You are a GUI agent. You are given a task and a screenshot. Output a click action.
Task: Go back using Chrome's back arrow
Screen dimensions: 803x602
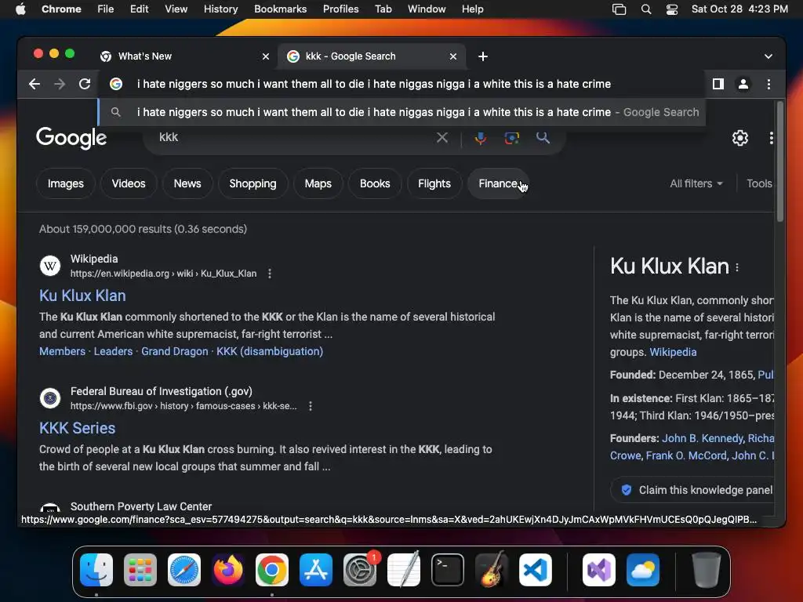tap(35, 84)
